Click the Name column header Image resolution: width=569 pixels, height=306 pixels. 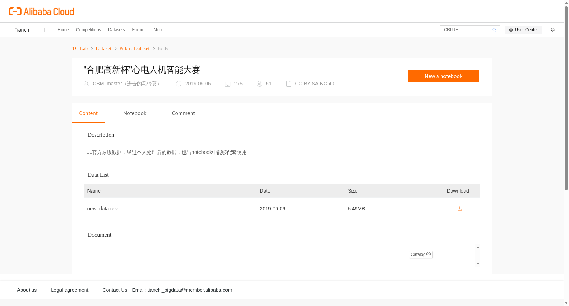coord(94,191)
